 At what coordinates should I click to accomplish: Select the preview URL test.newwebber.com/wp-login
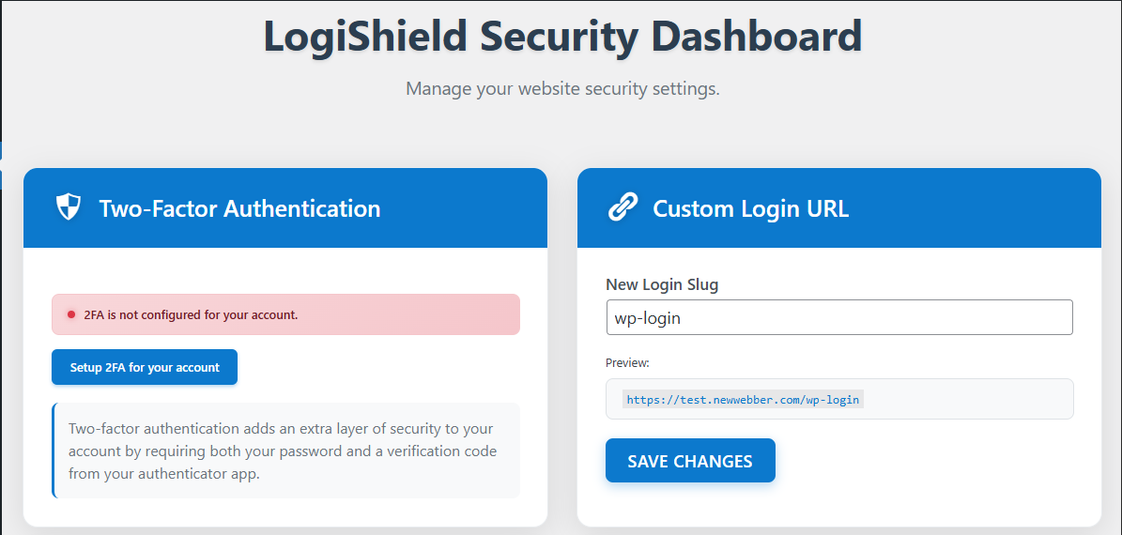click(x=743, y=400)
